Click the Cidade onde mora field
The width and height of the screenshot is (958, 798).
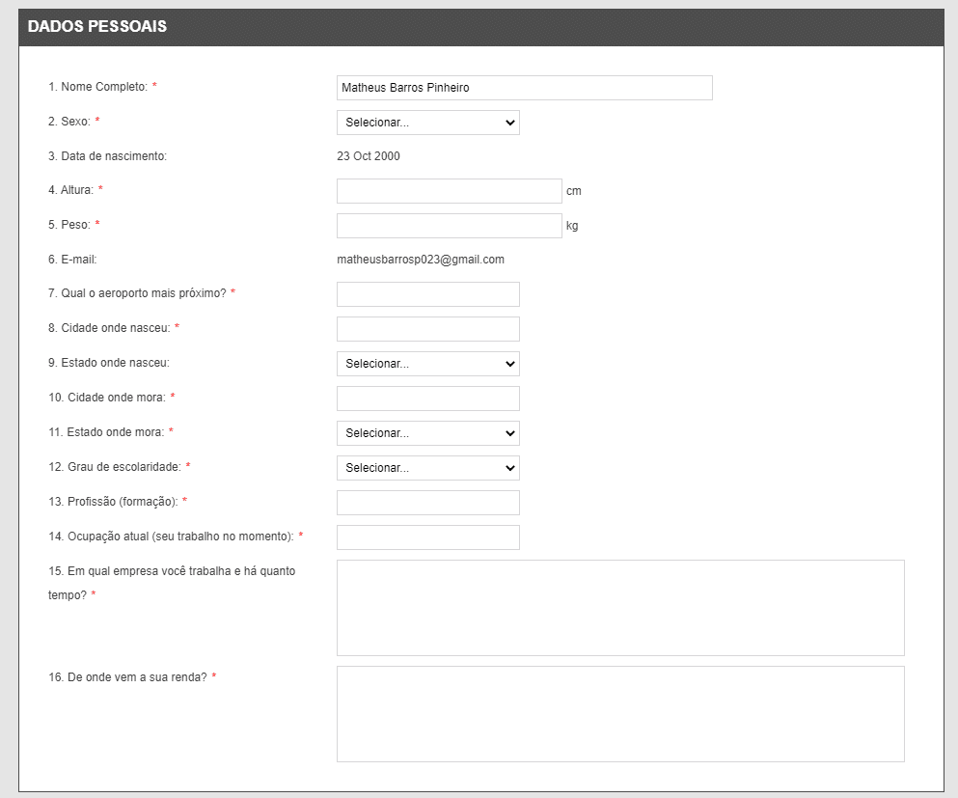click(427, 399)
